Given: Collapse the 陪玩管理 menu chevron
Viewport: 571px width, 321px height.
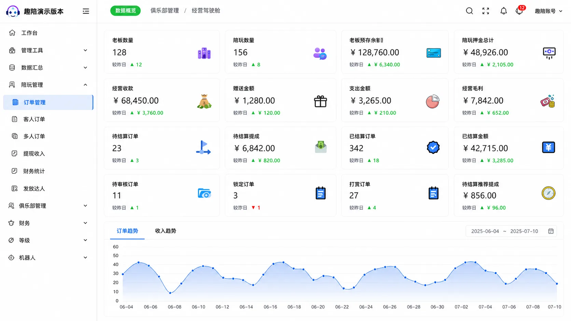Looking at the screenshot, I should point(85,85).
